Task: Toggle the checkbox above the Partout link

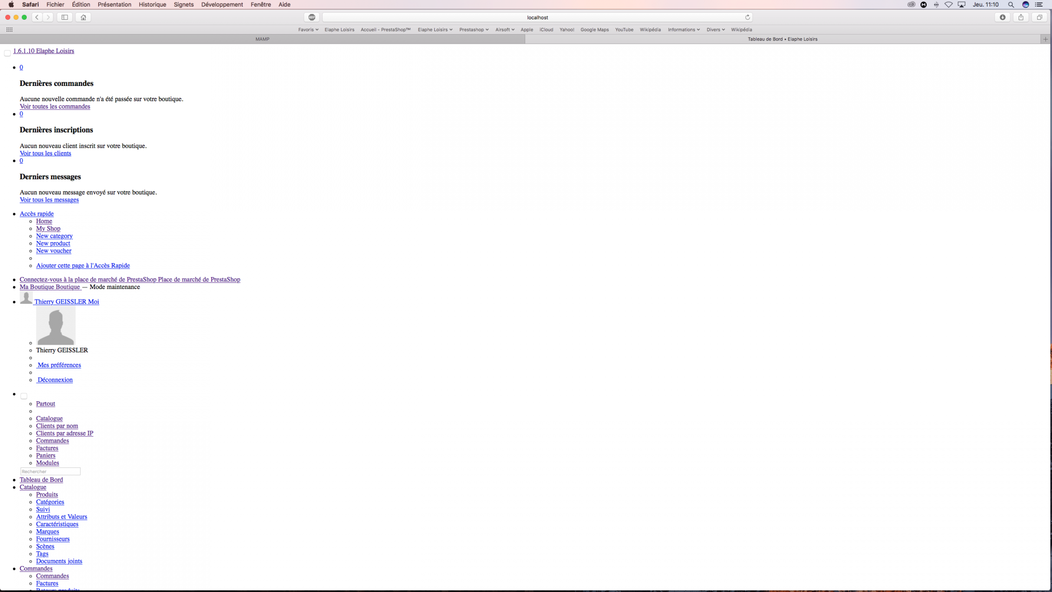Action: pyautogui.click(x=24, y=396)
